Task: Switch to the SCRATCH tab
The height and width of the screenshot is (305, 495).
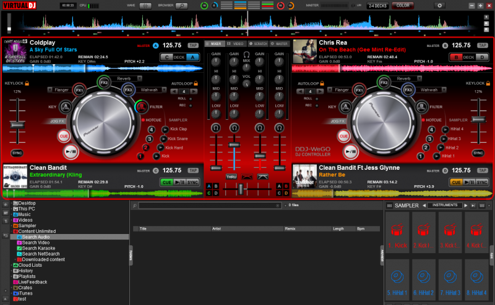Action: [x=258, y=44]
